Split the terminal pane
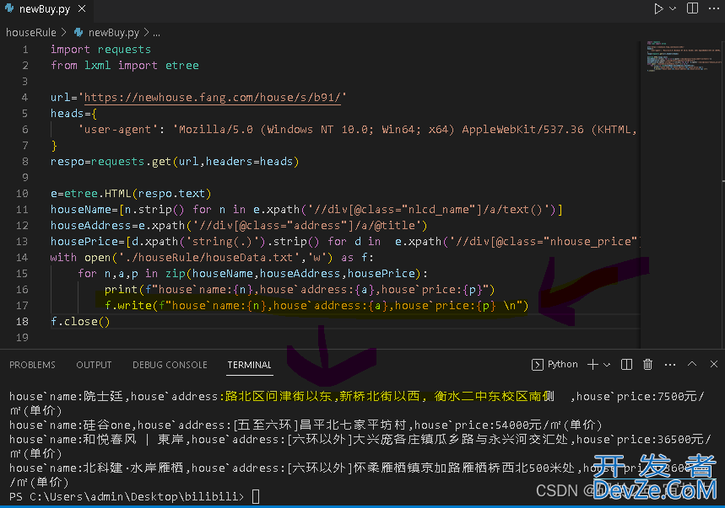 (x=626, y=365)
